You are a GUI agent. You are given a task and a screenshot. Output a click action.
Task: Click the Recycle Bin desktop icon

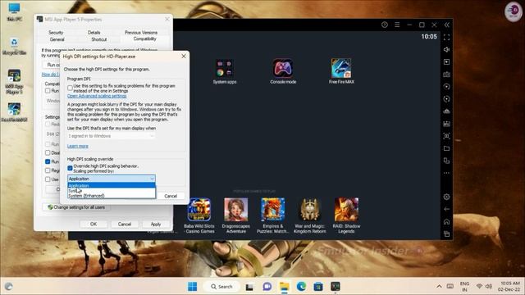tap(14, 46)
